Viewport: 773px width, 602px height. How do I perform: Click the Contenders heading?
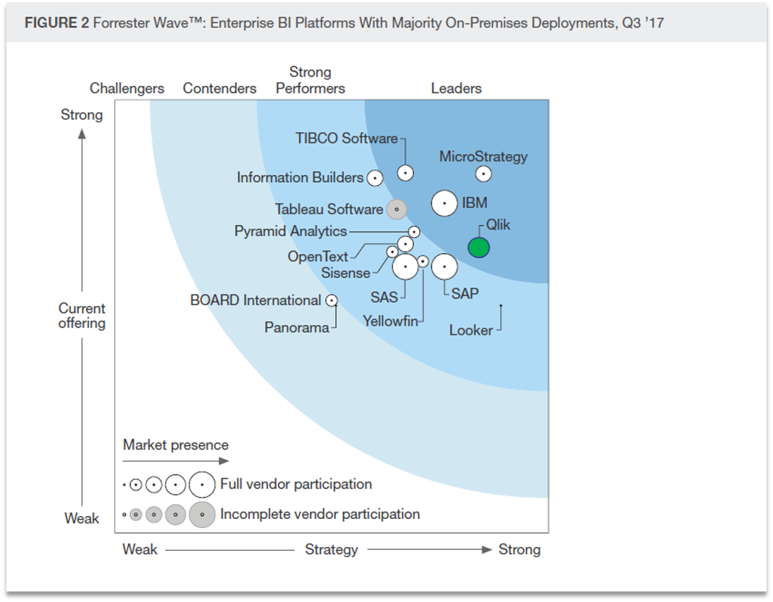pos(220,88)
